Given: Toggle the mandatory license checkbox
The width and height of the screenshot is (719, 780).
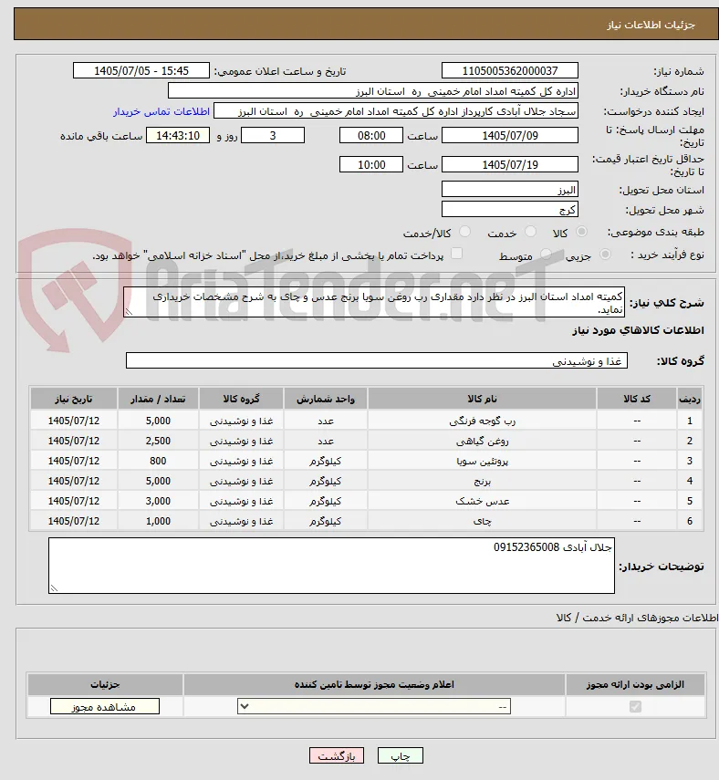Looking at the screenshot, I should [635, 706].
